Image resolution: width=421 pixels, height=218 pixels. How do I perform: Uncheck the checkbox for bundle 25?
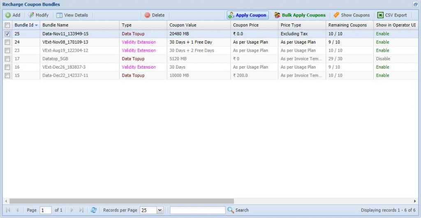pos(7,34)
